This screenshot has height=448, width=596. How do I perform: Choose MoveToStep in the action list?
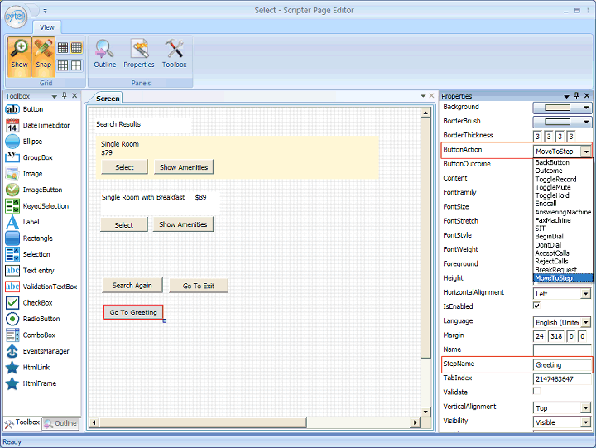(x=563, y=278)
